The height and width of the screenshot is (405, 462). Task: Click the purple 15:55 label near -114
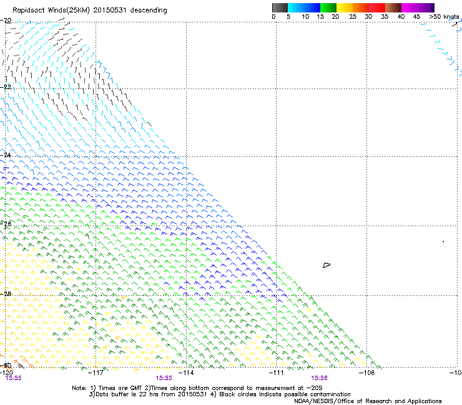(x=164, y=378)
